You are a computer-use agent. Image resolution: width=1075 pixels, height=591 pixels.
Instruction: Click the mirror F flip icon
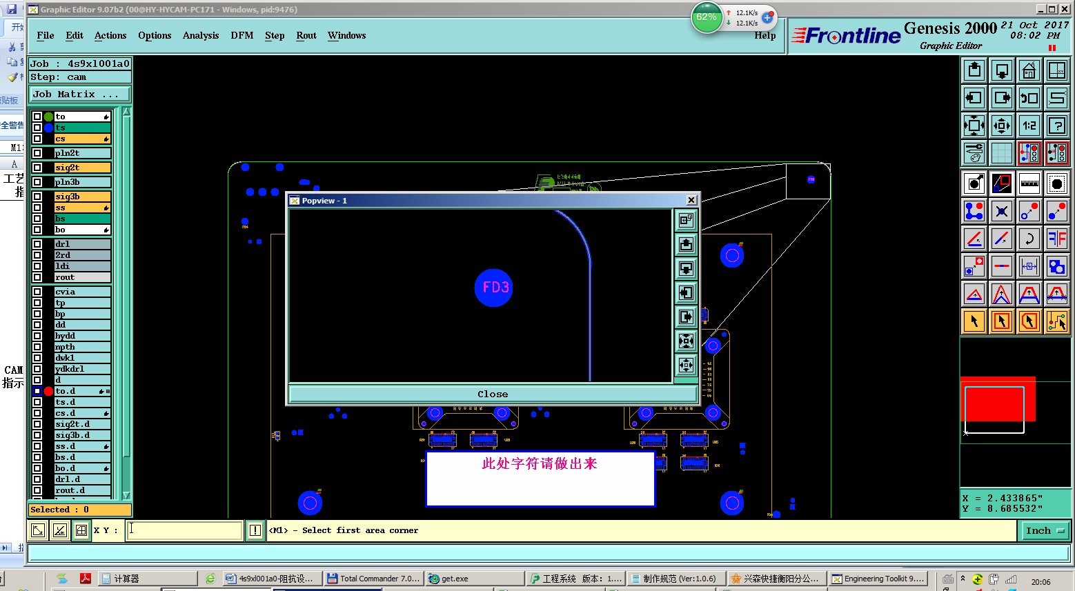1057,239
